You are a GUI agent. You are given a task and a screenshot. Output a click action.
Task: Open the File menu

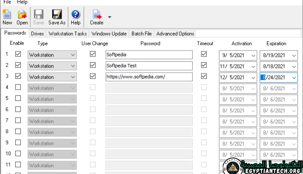point(7,2)
